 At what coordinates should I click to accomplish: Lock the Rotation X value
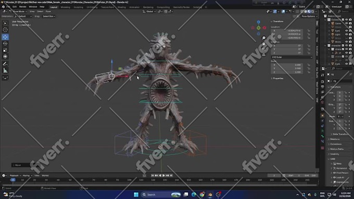[x=309, y=46]
